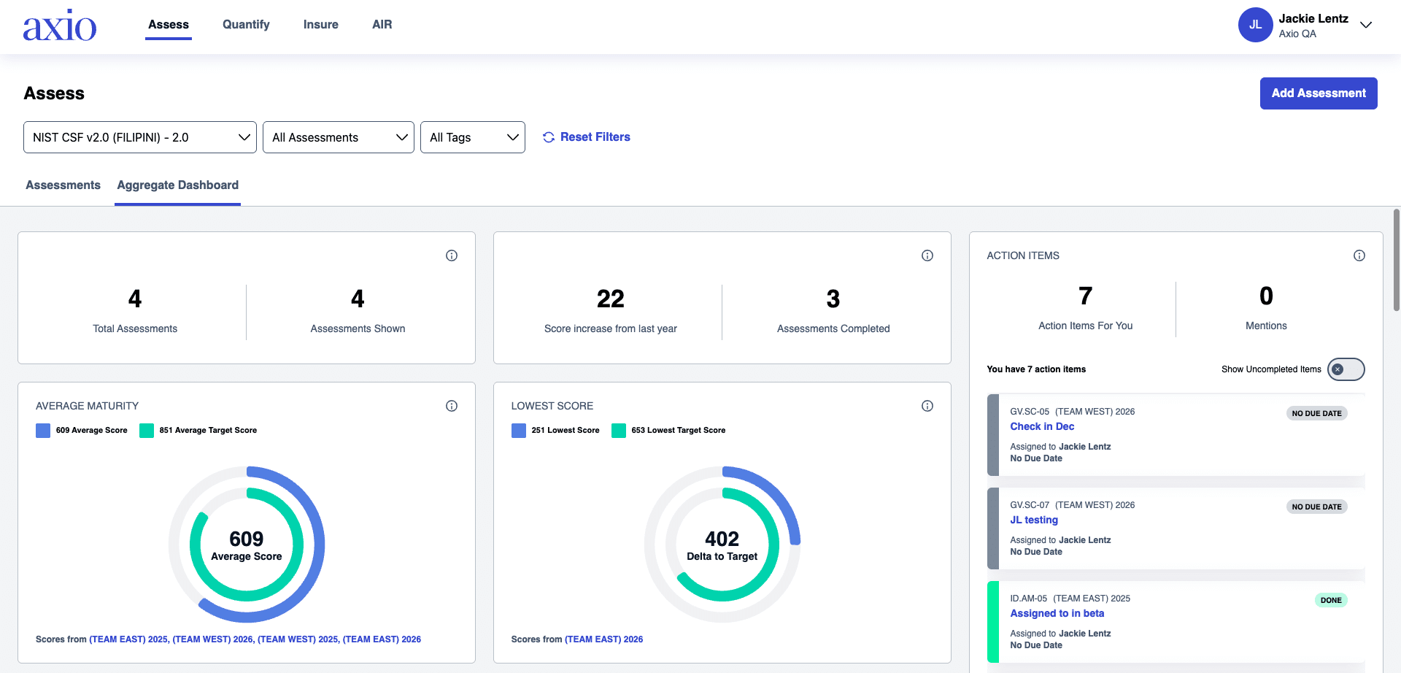Go to the Assess menu
Screen dimensions: 1401x673
169,25
